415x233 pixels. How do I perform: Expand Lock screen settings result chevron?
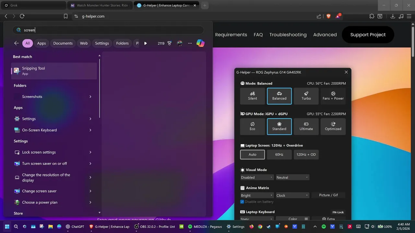click(90, 152)
